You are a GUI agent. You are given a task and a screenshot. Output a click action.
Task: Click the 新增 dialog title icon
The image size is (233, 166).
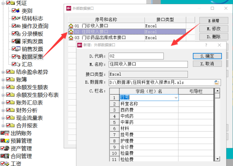[80, 45]
